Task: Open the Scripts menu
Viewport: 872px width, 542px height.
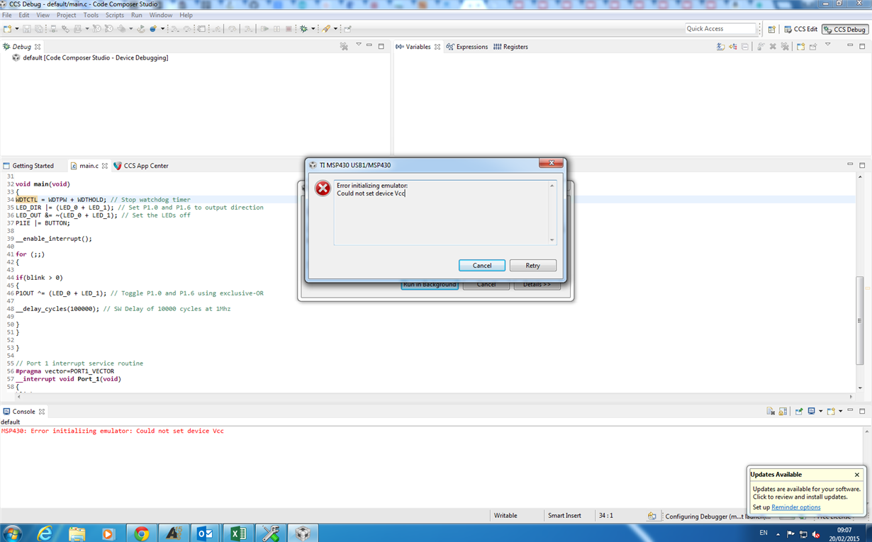Action: (115, 15)
